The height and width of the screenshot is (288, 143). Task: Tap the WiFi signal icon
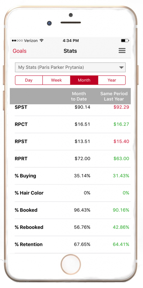pyautogui.click(x=41, y=40)
